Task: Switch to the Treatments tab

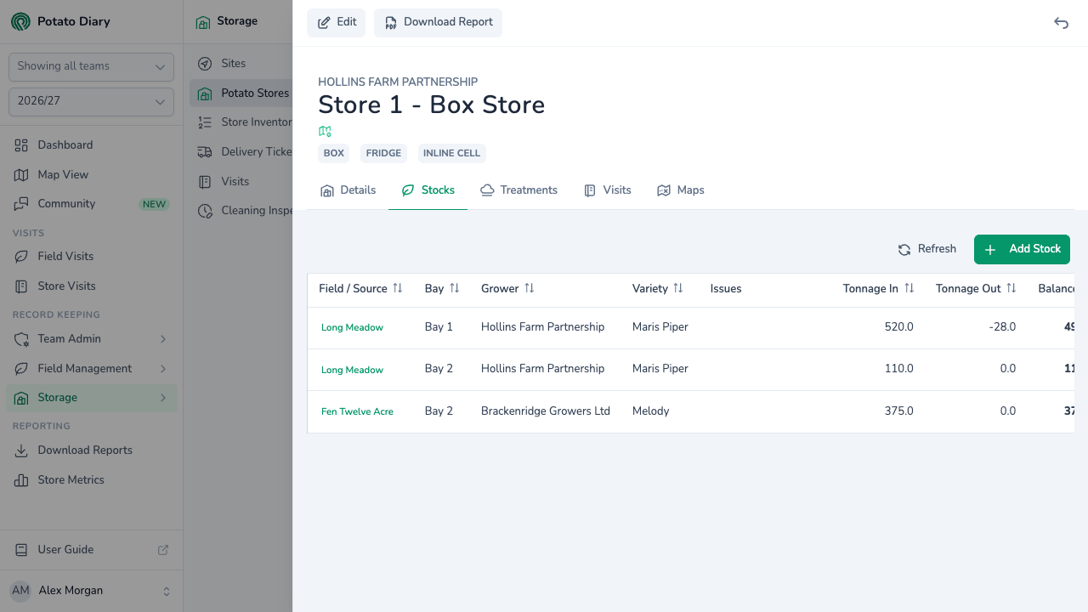Action: (x=518, y=190)
